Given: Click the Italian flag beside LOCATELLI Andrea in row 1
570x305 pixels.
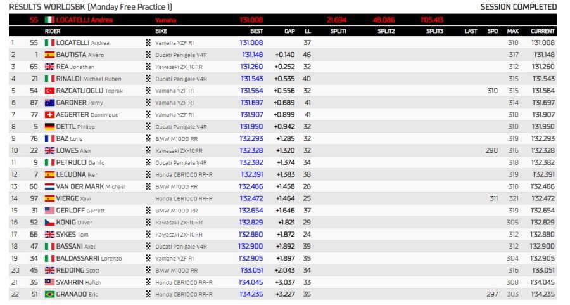Looking at the screenshot, I should (x=49, y=42).
